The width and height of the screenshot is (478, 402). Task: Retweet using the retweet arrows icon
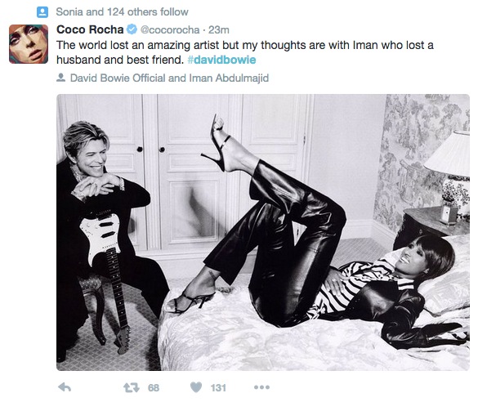tap(132, 387)
